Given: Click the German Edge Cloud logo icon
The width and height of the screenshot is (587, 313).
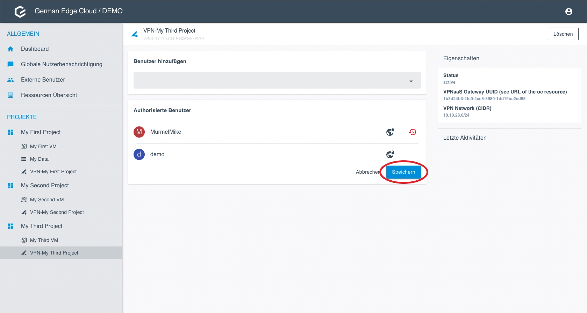Looking at the screenshot, I should (x=20, y=12).
